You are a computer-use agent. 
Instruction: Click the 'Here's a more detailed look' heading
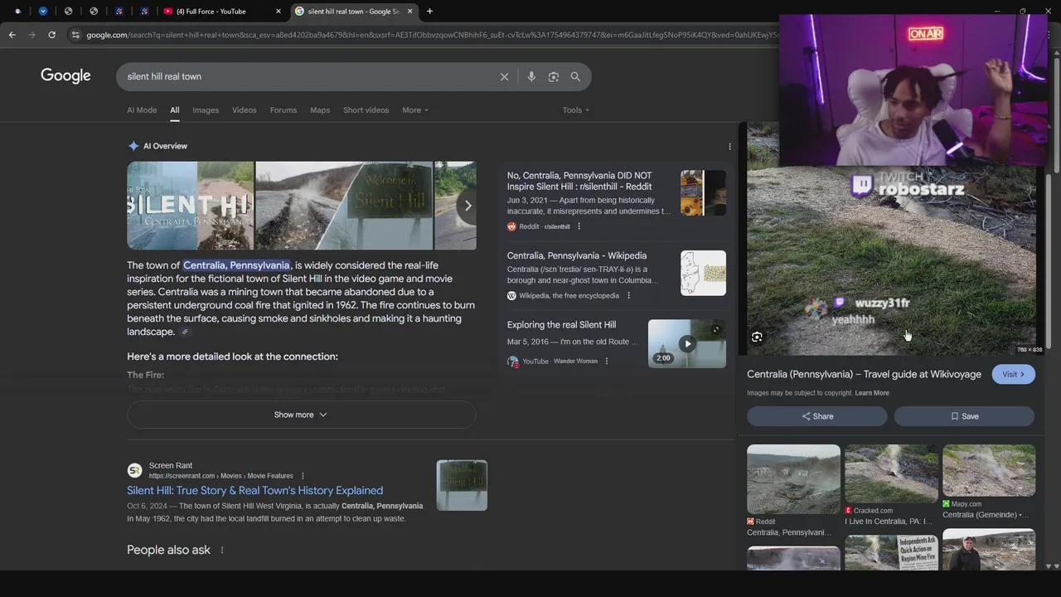pyautogui.click(x=232, y=357)
